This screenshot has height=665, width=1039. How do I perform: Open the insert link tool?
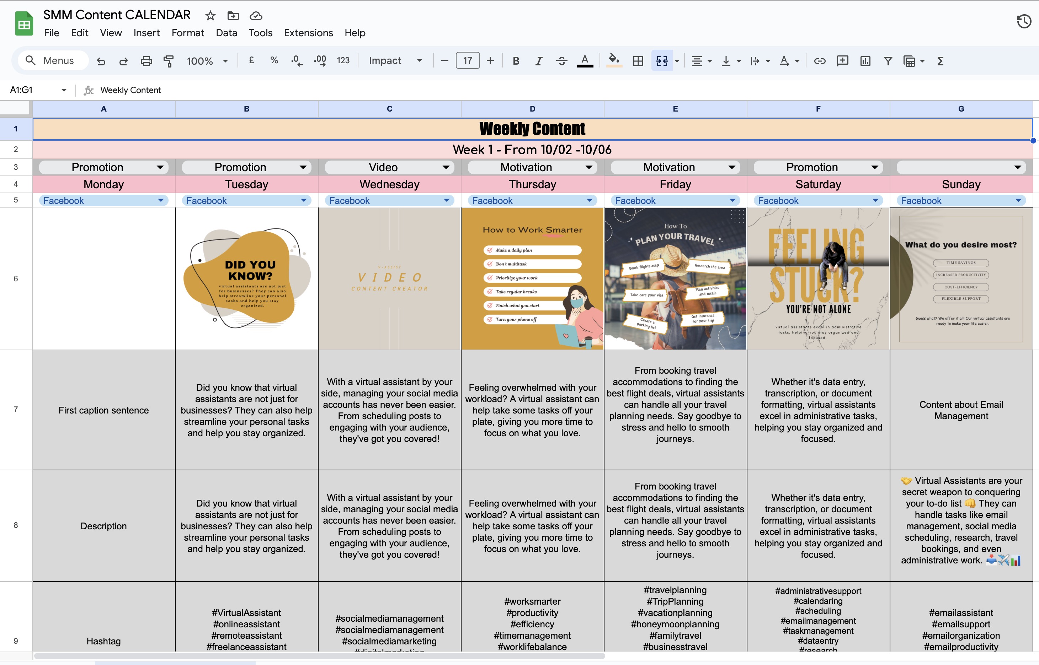click(x=820, y=61)
